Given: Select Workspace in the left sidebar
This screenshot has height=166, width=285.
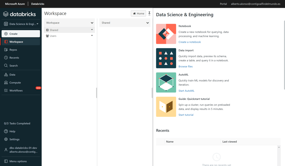Looking at the screenshot, I should tap(16, 42).
